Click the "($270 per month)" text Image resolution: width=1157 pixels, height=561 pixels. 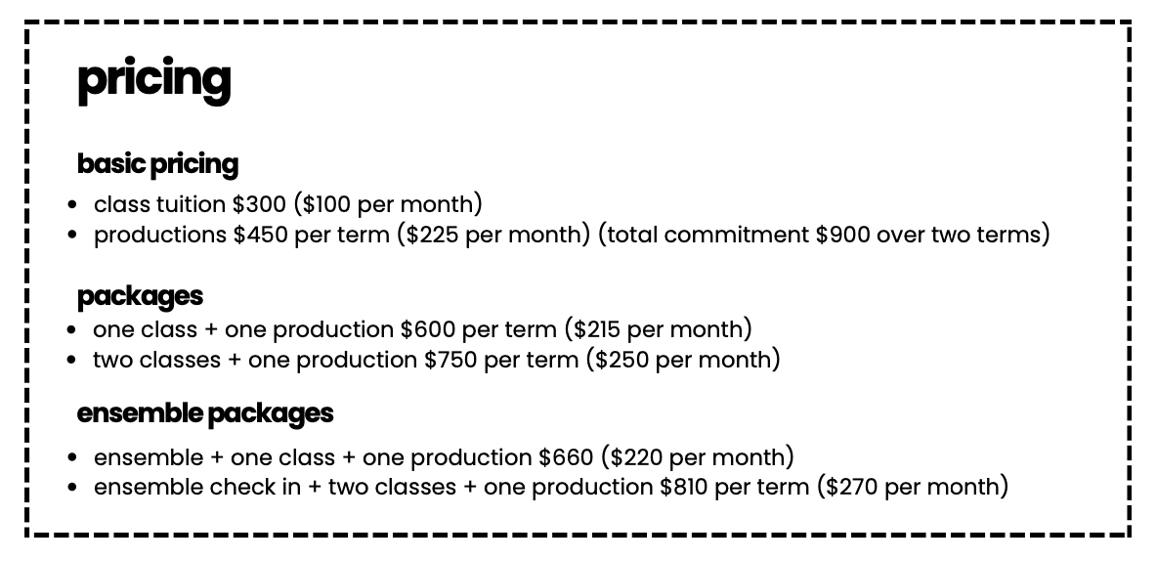[913, 487]
